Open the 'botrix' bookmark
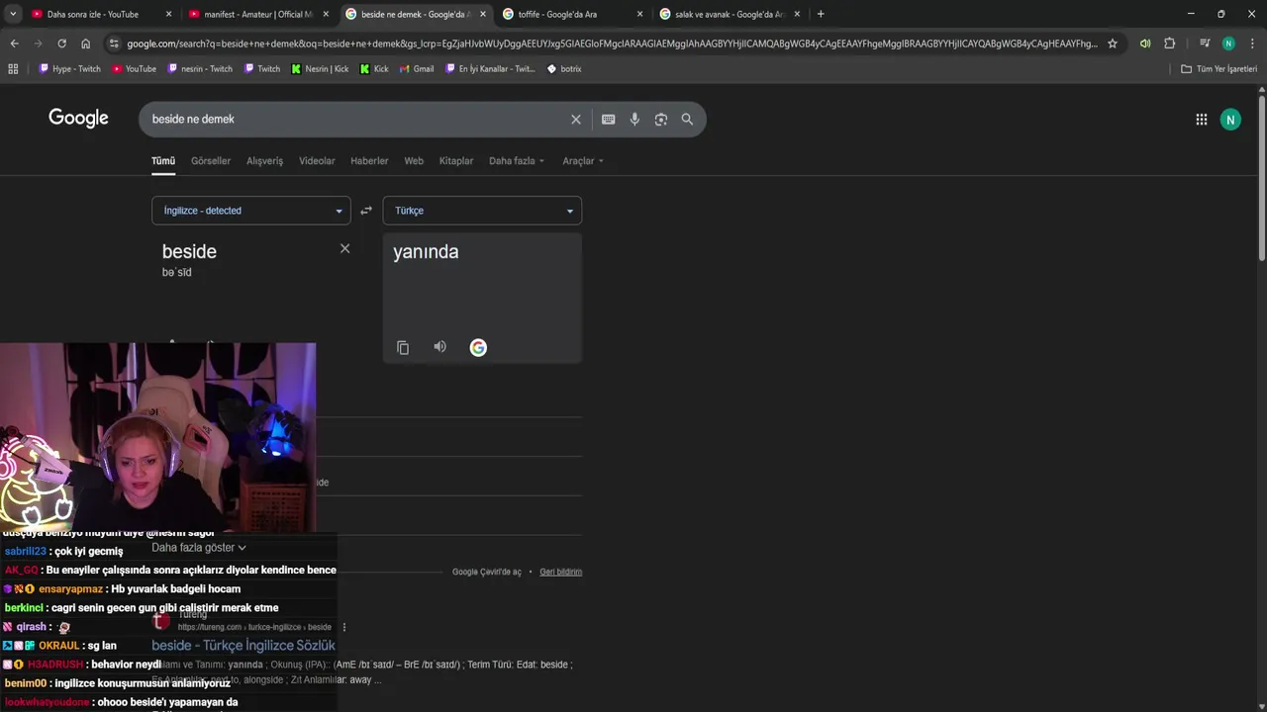 (x=564, y=69)
